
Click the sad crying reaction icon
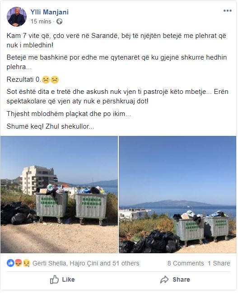pos(26,263)
